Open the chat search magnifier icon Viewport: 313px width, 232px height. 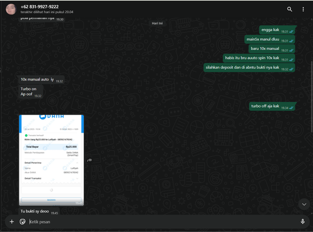coord(289,9)
